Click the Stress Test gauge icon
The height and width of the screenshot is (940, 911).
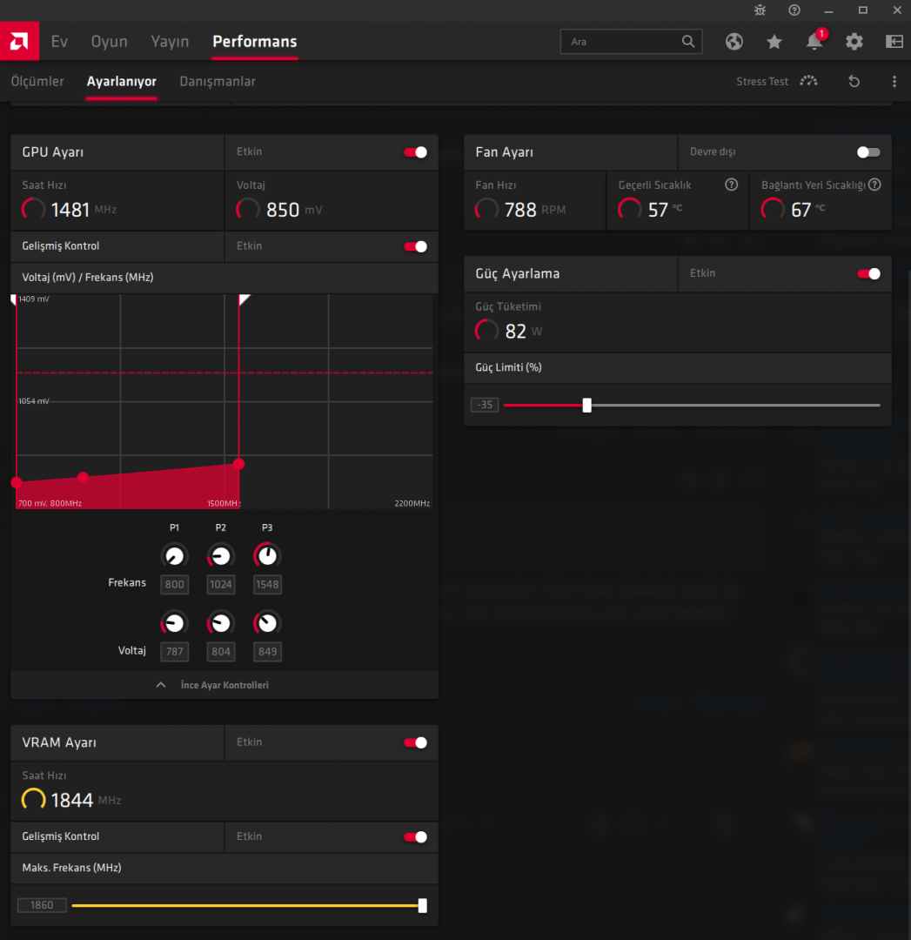tap(808, 81)
